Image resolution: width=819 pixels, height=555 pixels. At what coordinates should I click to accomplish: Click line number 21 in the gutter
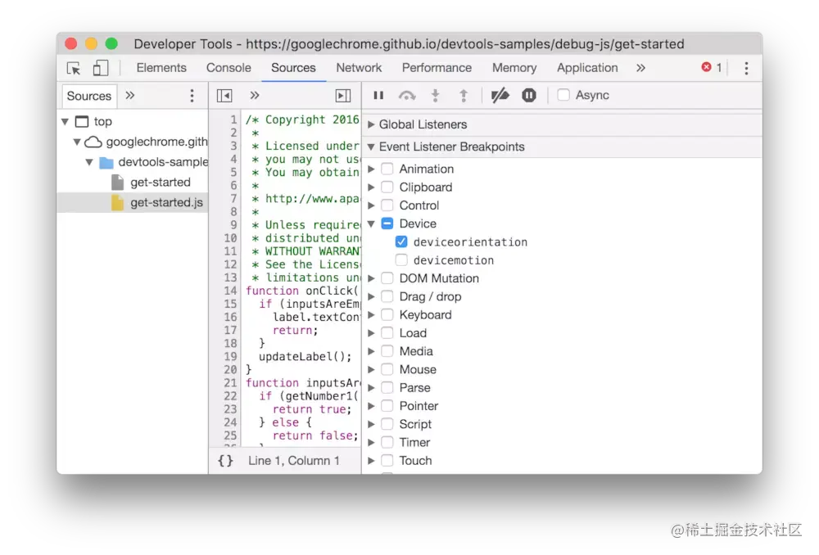click(x=230, y=383)
